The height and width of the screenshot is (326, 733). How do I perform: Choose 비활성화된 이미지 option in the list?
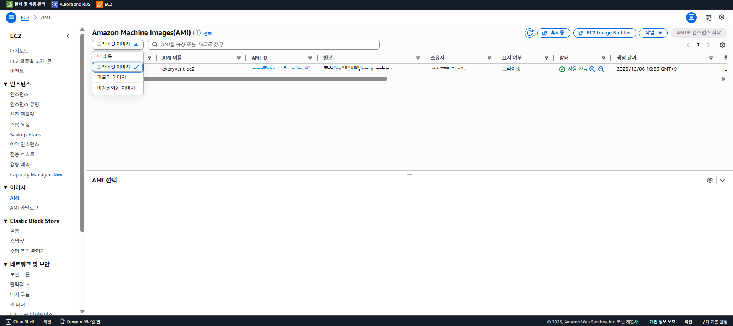(x=118, y=88)
